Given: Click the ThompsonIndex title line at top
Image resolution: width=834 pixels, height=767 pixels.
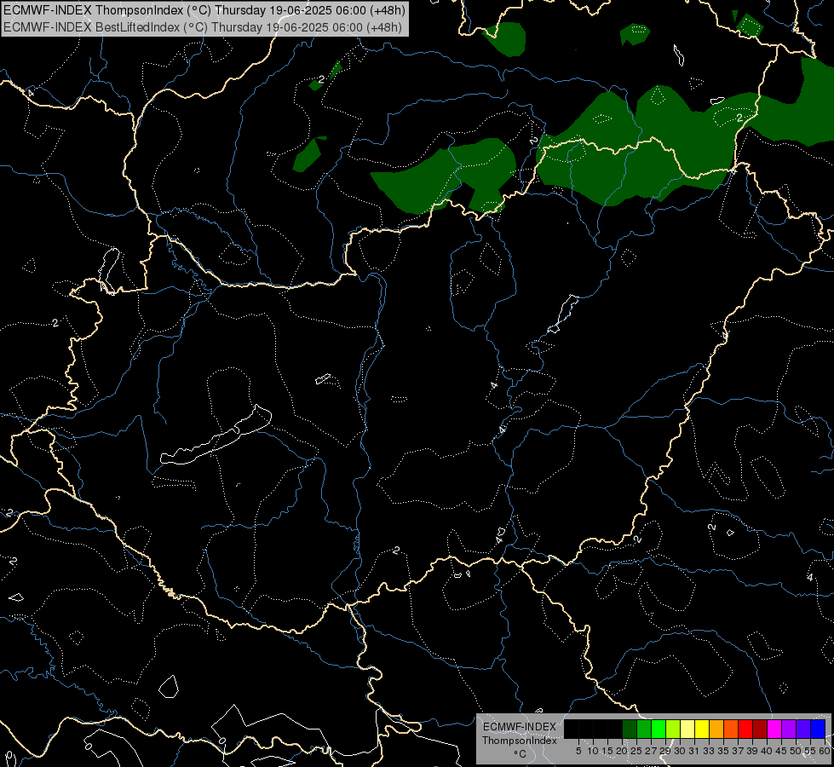Looking at the screenshot, I should tap(204, 10).
